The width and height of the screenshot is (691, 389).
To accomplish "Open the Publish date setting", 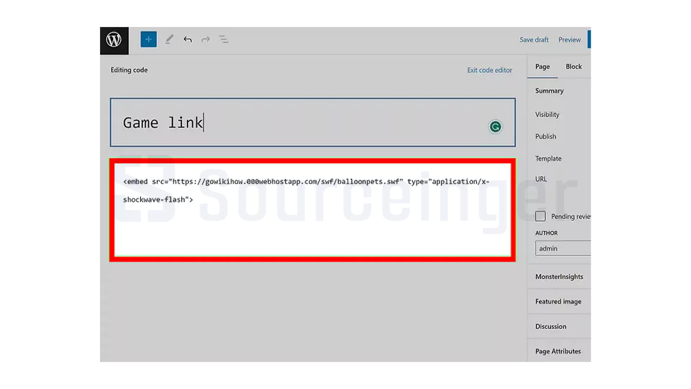I will tap(546, 137).
